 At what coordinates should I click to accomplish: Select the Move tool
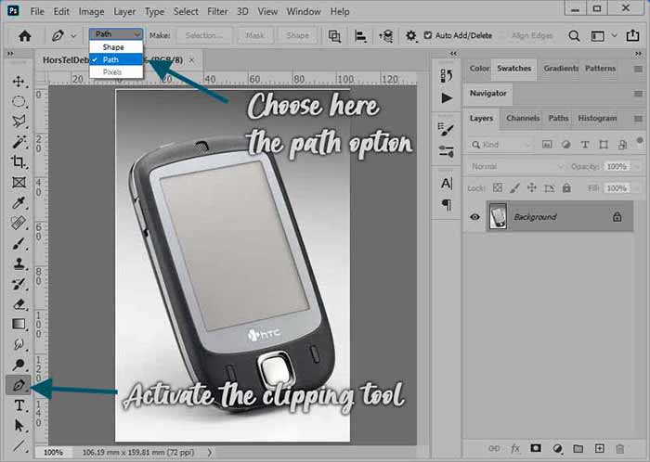[x=19, y=81]
